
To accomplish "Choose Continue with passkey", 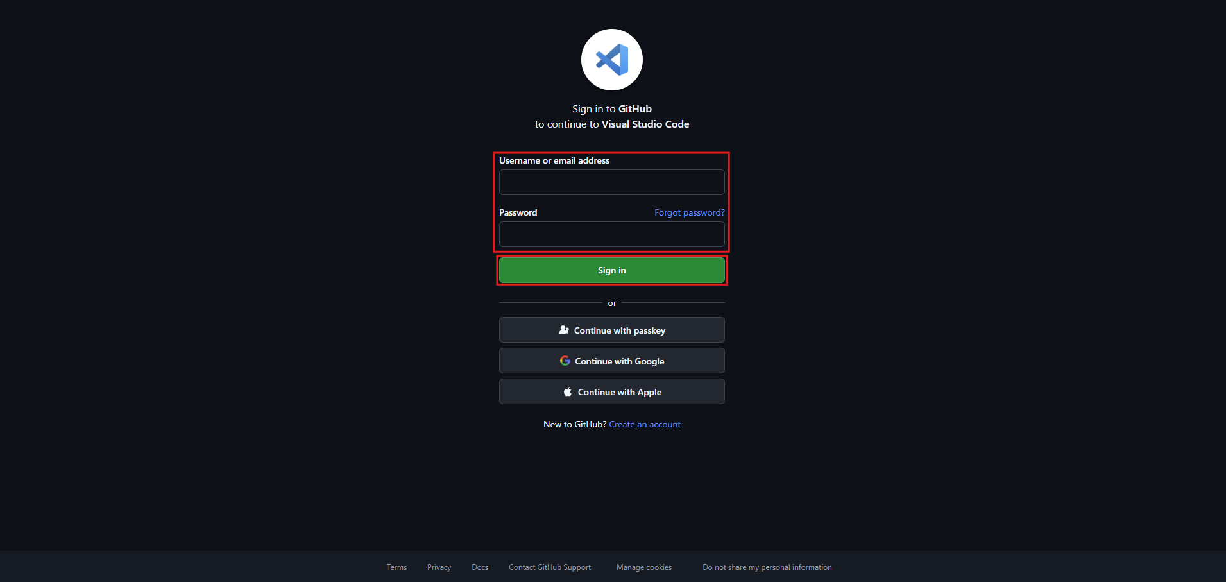I will point(611,330).
